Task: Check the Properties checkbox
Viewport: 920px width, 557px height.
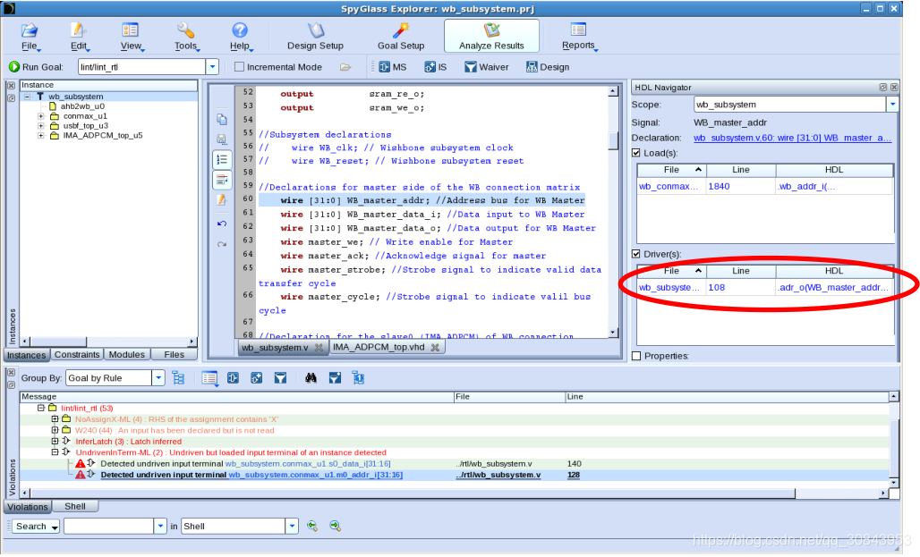Action: (x=636, y=356)
